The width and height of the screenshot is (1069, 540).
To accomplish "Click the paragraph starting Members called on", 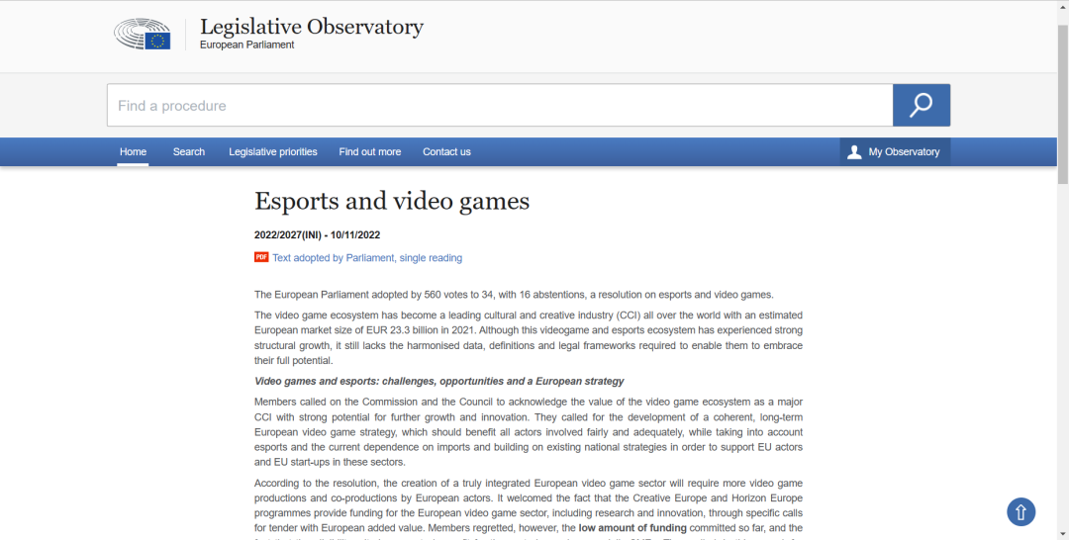I will [x=529, y=432].
